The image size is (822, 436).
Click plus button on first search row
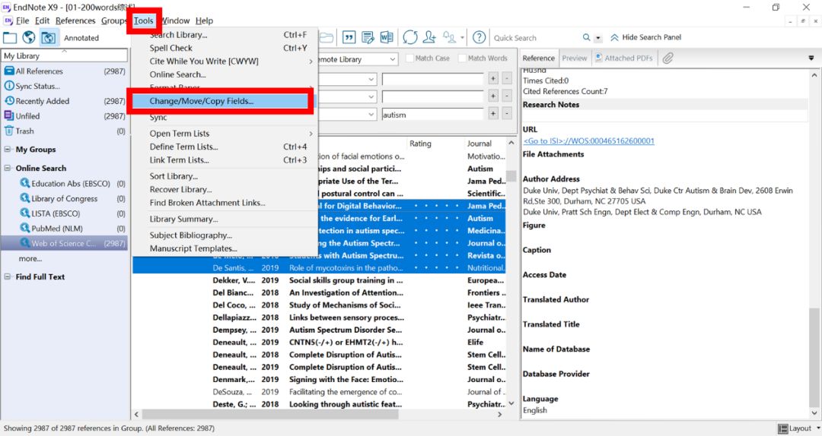pos(492,79)
